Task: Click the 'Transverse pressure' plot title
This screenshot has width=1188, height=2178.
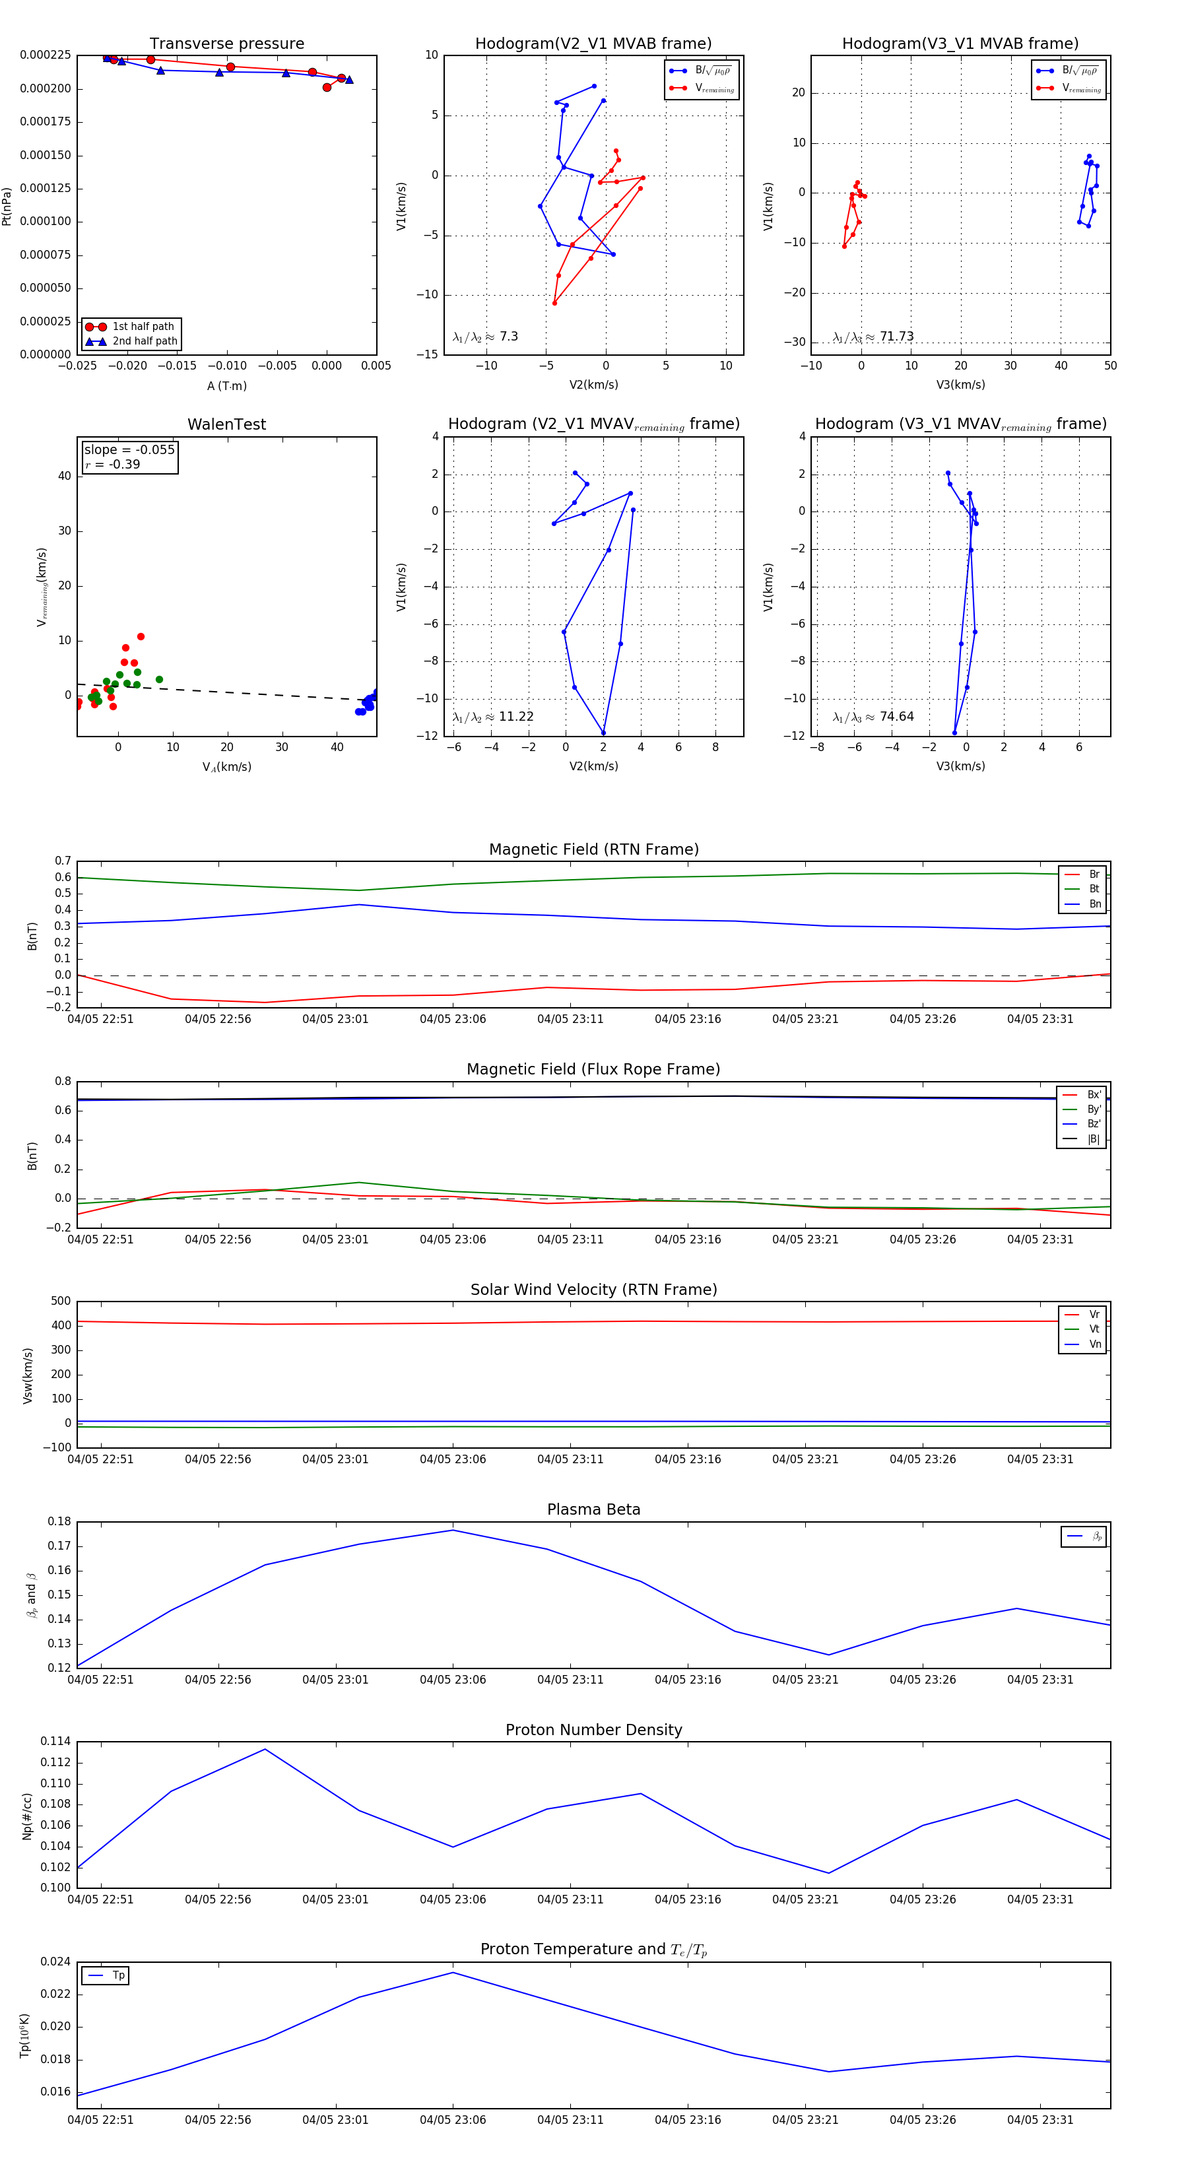Action: click(226, 44)
